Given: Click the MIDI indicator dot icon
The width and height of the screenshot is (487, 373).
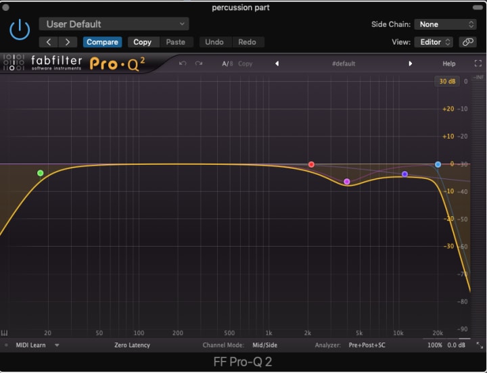Looking at the screenshot, I should pyautogui.click(x=6, y=345).
